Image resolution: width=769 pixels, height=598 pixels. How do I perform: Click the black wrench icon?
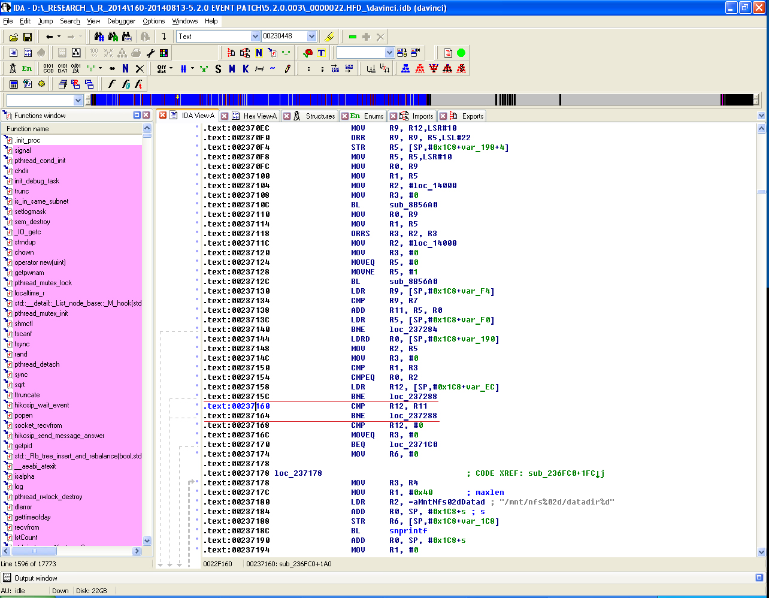[150, 53]
